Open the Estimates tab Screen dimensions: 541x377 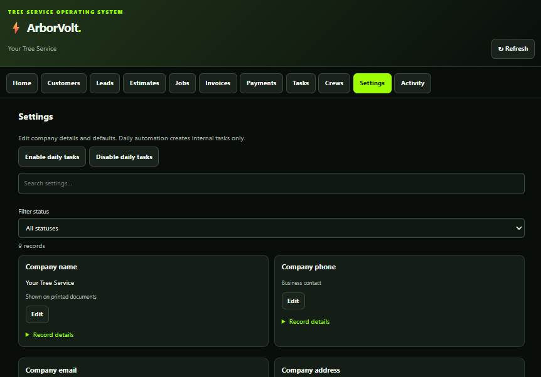click(x=144, y=83)
